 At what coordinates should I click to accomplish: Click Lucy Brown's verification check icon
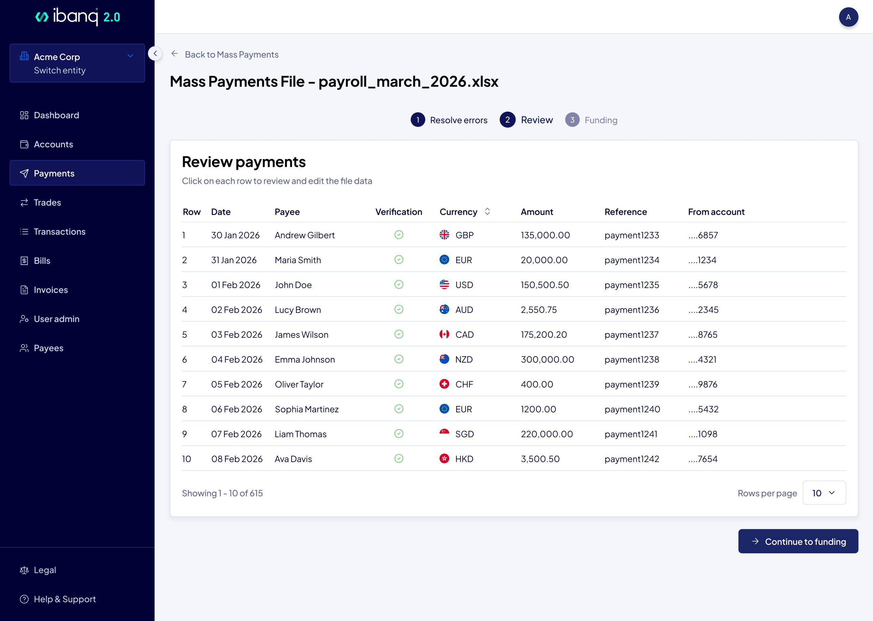[x=399, y=309]
